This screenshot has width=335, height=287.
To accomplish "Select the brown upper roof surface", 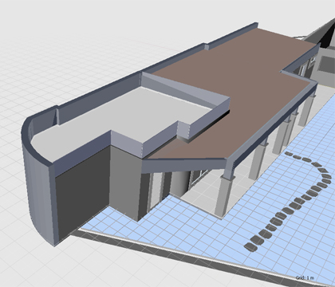I will tap(239, 88).
